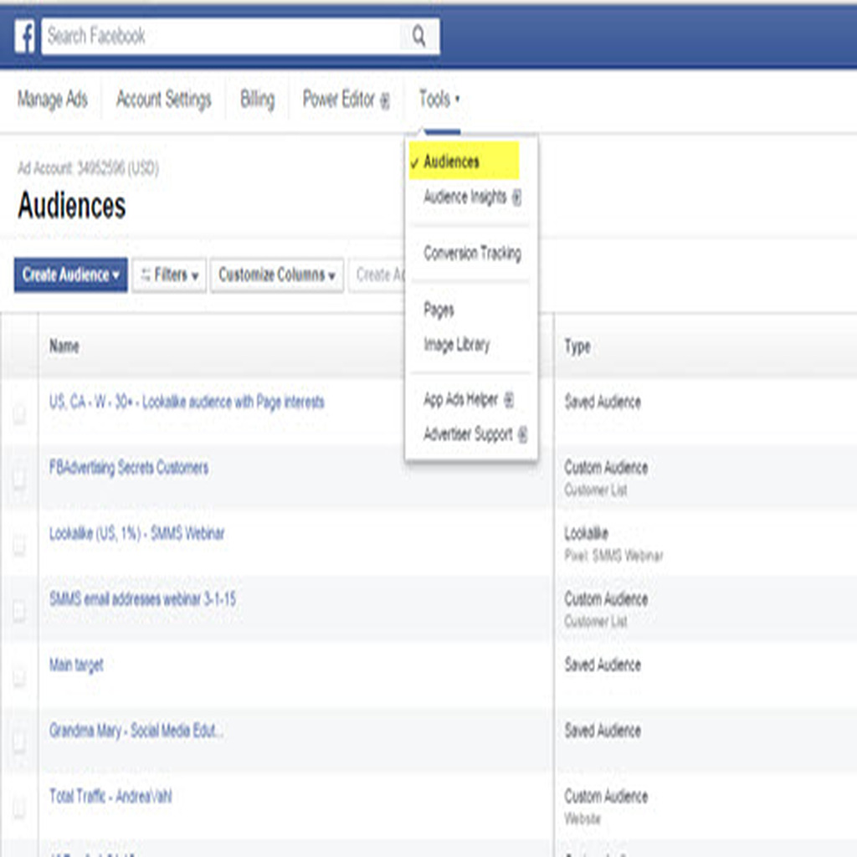Select the Total Traffic - AndreaVahl checkbox
857x857 pixels.
[19, 808]
